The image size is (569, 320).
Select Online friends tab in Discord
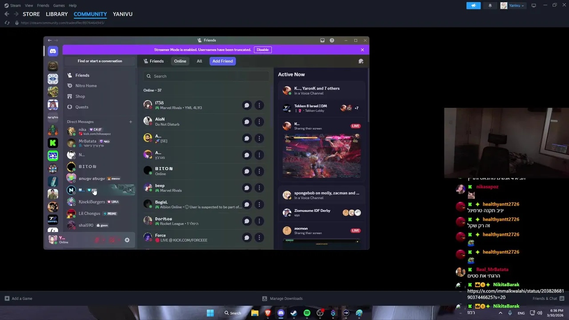[180, 61]
